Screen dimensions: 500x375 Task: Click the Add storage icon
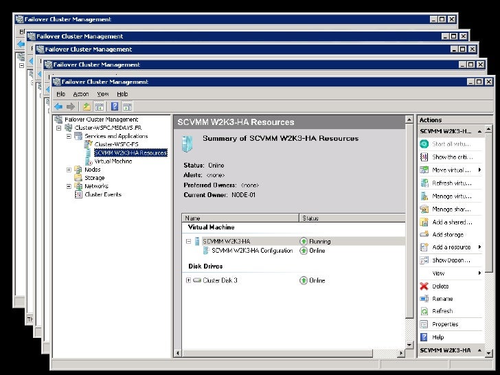(x=424, y=235)
